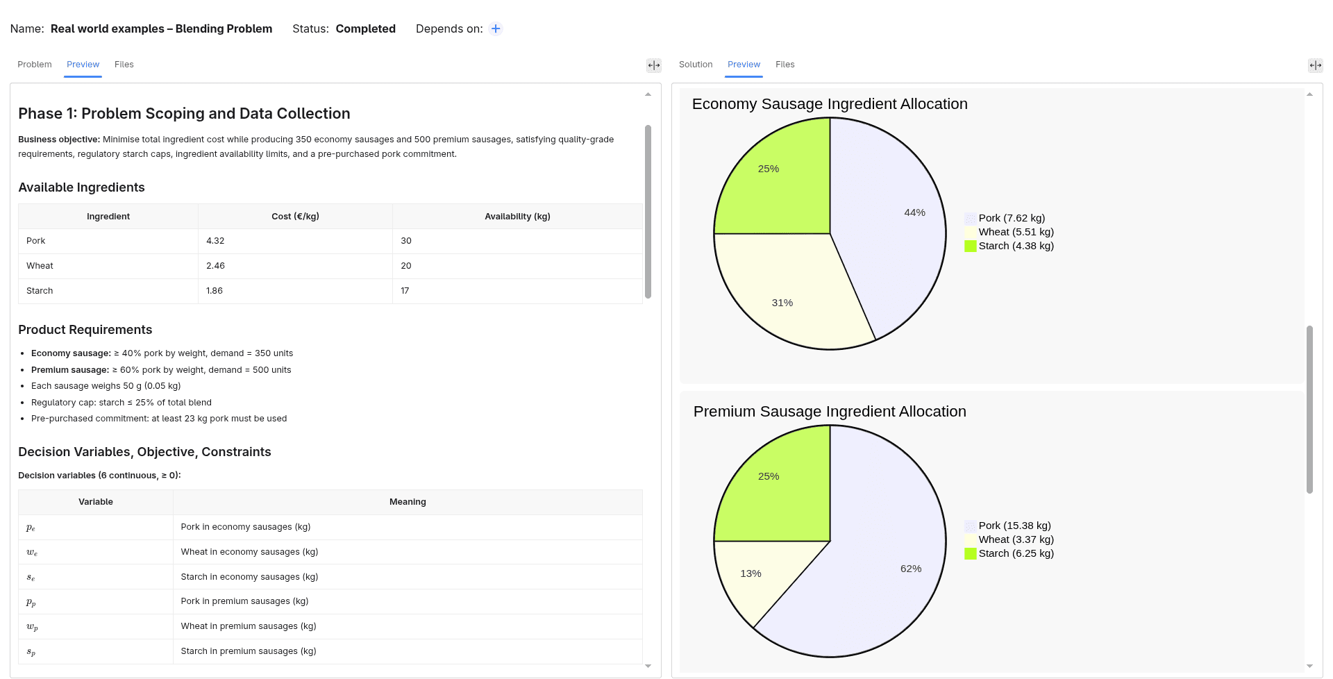Click the left panel scroll up arrow
Viewport: 1333px width, 679px height.
click(648, 94)
